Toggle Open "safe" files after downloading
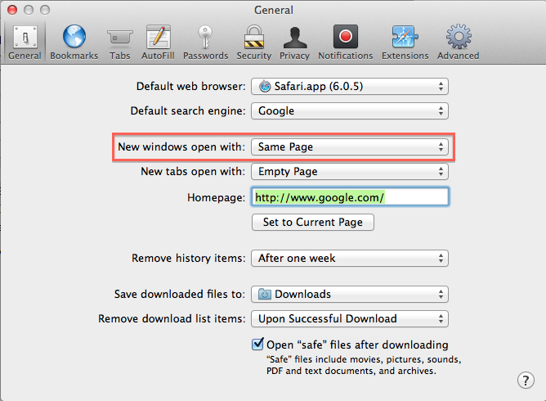The width and height of the screenshot is (546, 401). pyautogui.click(x=257, y=345)
